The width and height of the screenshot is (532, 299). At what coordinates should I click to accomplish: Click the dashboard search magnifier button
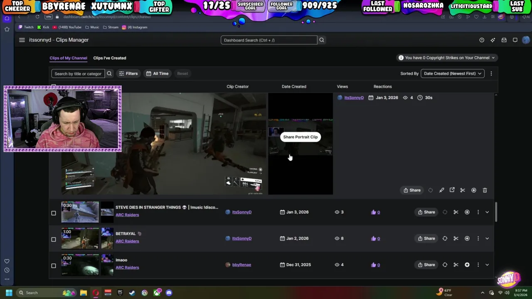tap(321, 40)
